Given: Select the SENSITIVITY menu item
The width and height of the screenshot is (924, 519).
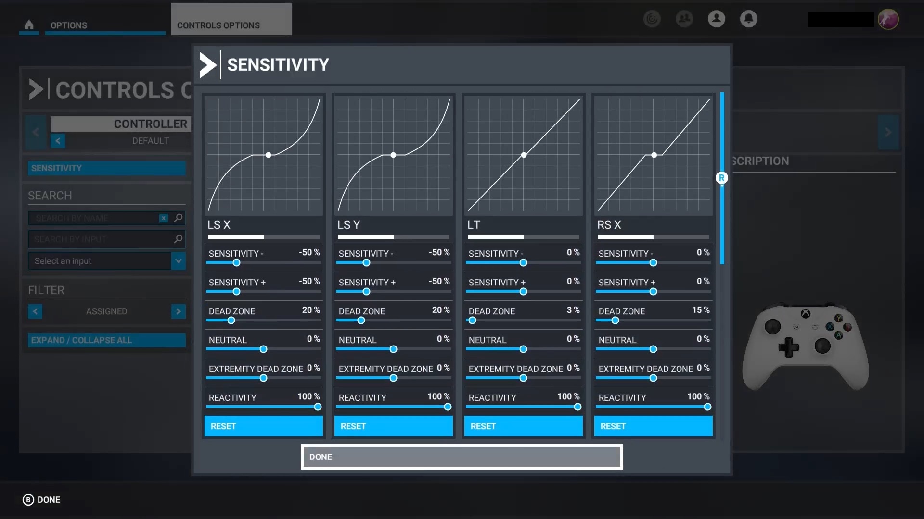Looking at the screenshot, I should click(x=106, y=168).
